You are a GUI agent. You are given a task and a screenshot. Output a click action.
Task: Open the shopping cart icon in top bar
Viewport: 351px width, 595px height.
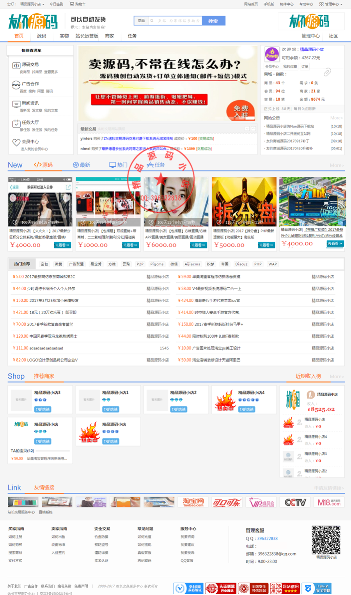click(x=72, y=4)
